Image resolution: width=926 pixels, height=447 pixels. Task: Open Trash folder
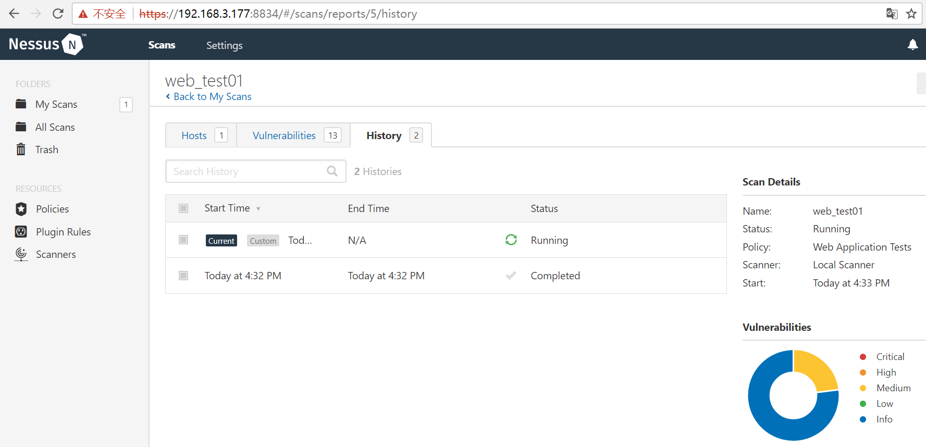(46, 150)
